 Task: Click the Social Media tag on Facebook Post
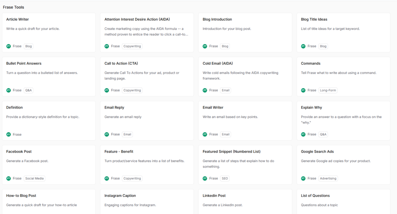[x=35, y=179]
